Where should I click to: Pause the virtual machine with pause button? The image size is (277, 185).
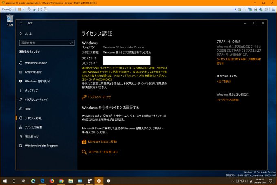click(x=20, y=9)
